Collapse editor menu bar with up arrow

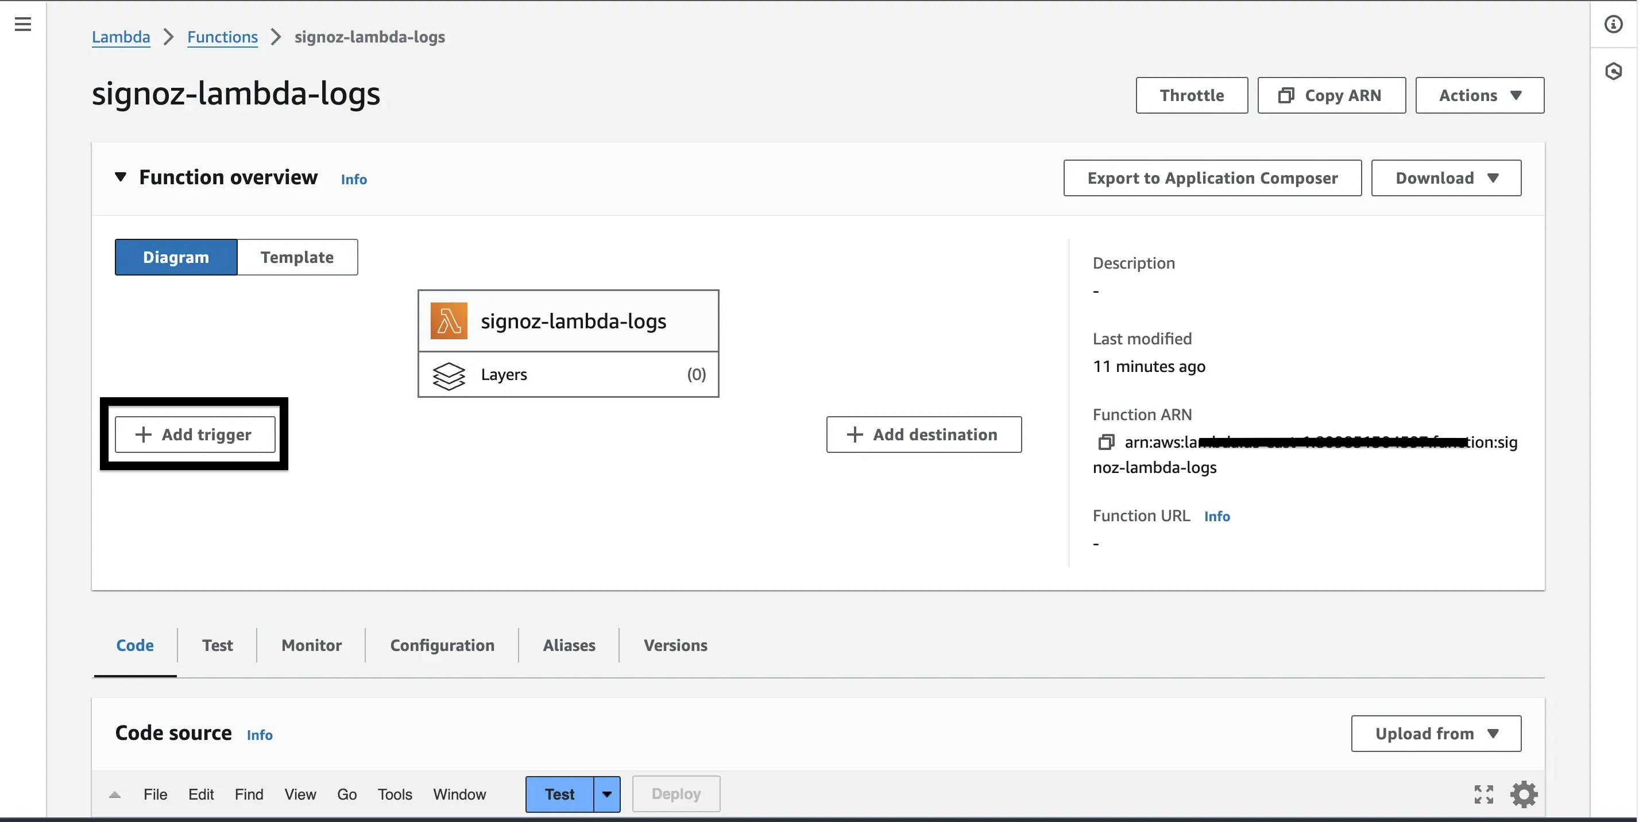coord(114,794)
